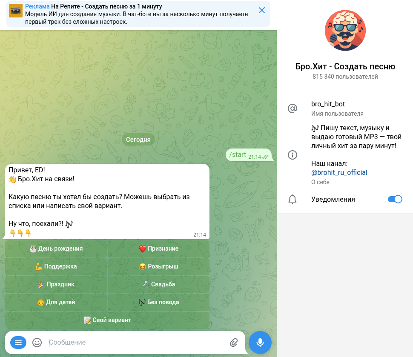
Task: Open the @brohit_ru_official channel link
Action: [x=339, y=172]
